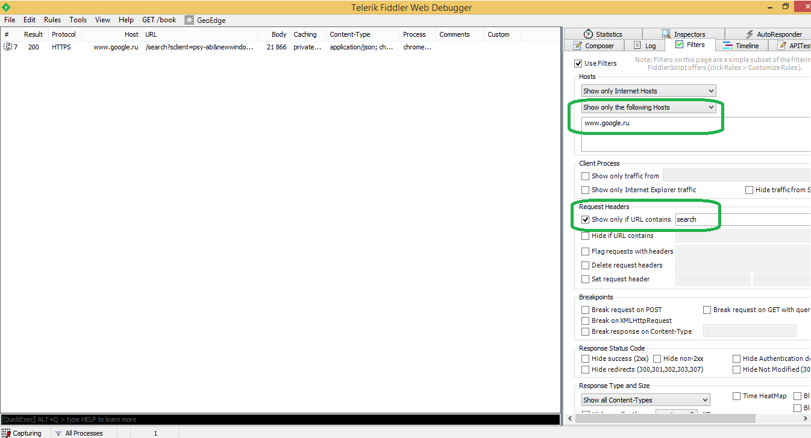Click the Filters checkmark tab icon
This screenshot has width=811, height=438.
click(679, 45)
